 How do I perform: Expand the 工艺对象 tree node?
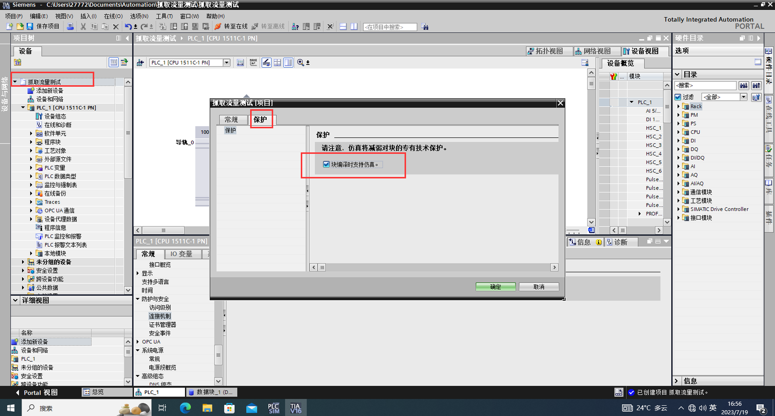[31, 150]
